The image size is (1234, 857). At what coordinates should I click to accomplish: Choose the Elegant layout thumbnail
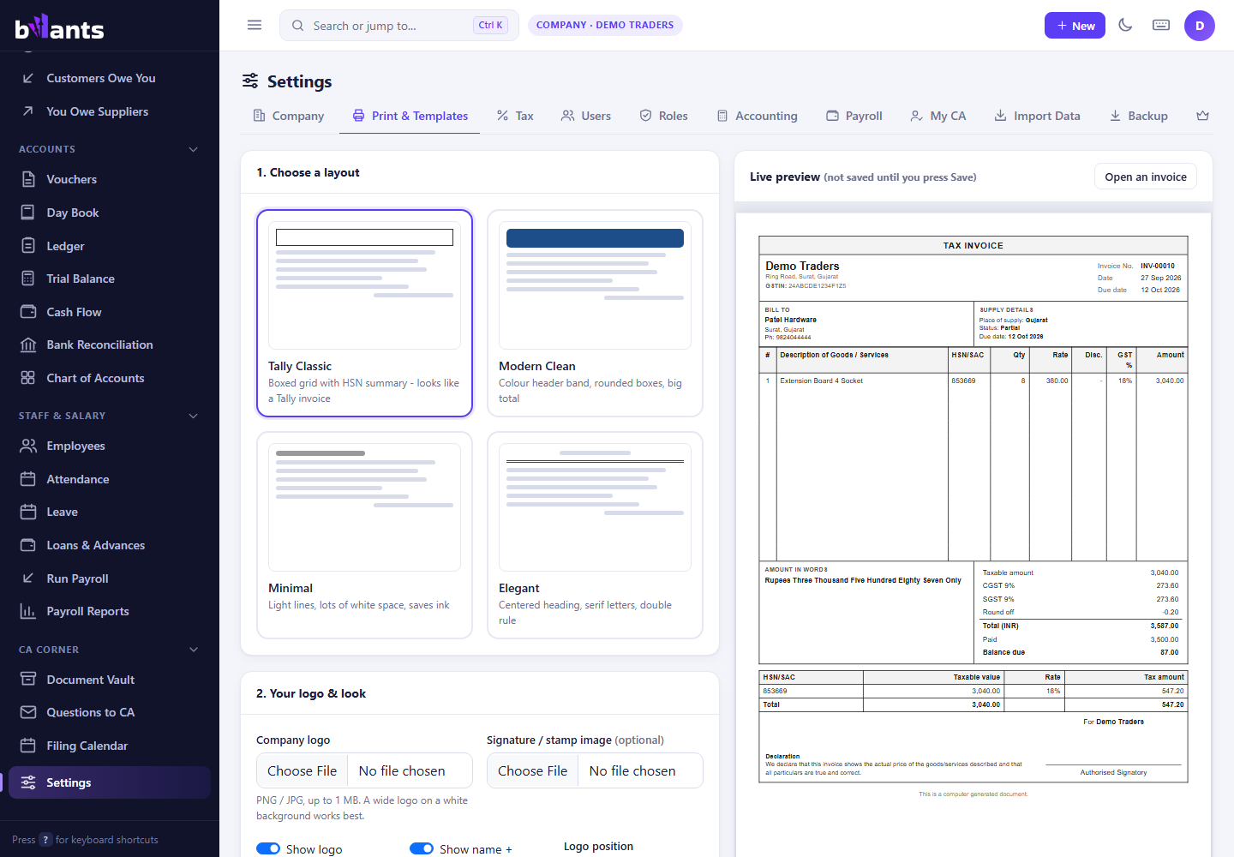pos(595,507)
